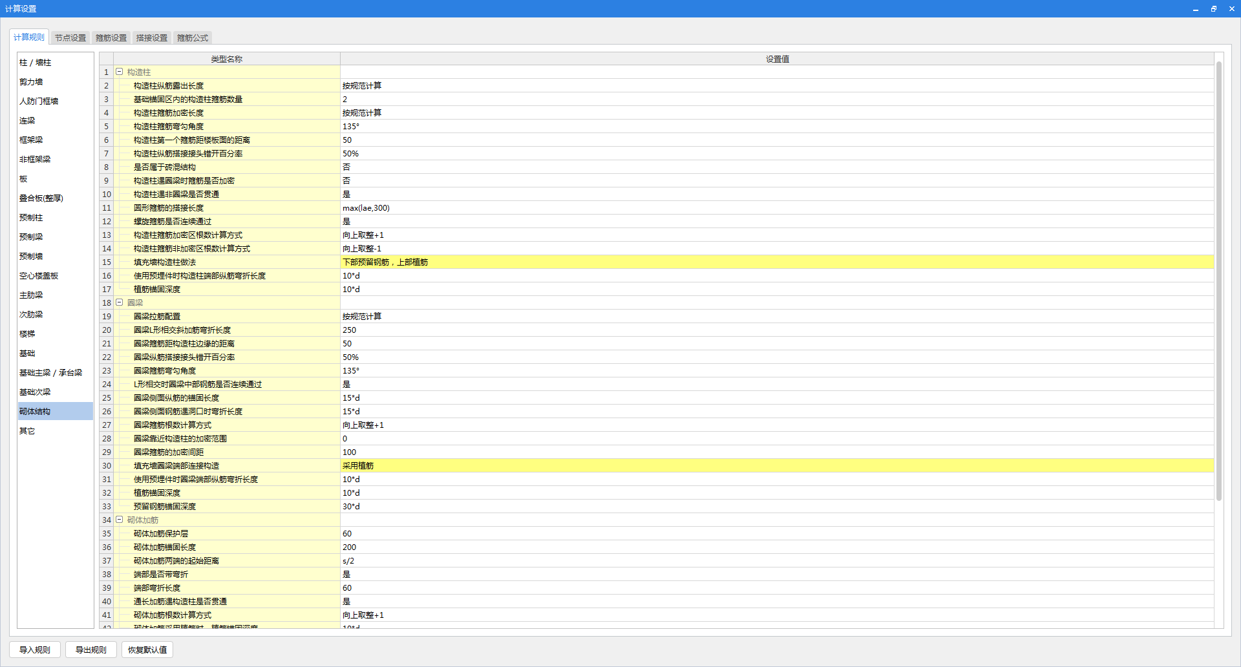This screenshot has height=667, width=1241.
Task: Click highlighted value 下部预留钢筋，上部植筋
Action: pyautogui.click(x=777, y=262)
